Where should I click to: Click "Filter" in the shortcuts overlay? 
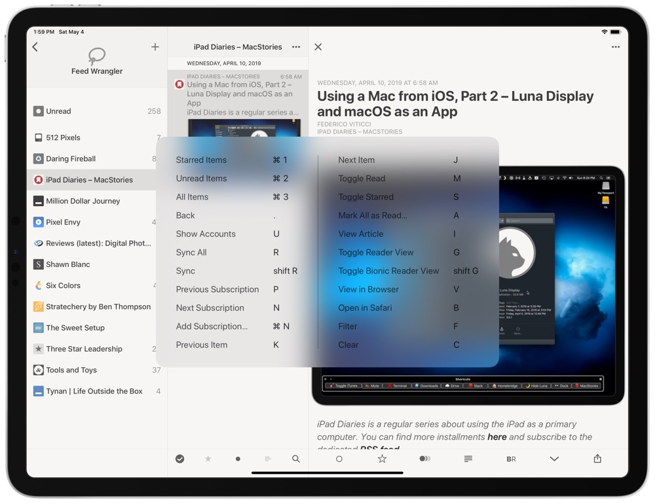point(348,326)
